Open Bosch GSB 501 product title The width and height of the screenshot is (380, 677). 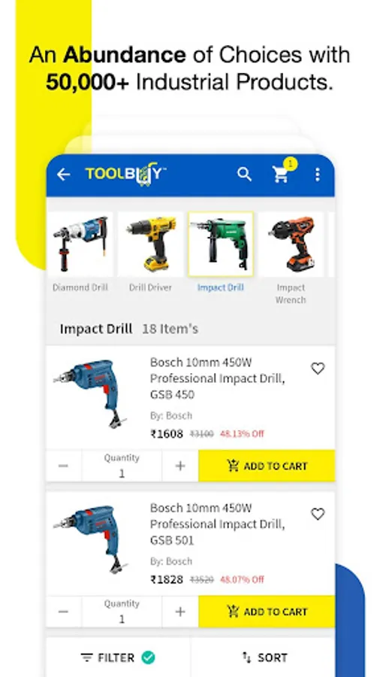217,524
